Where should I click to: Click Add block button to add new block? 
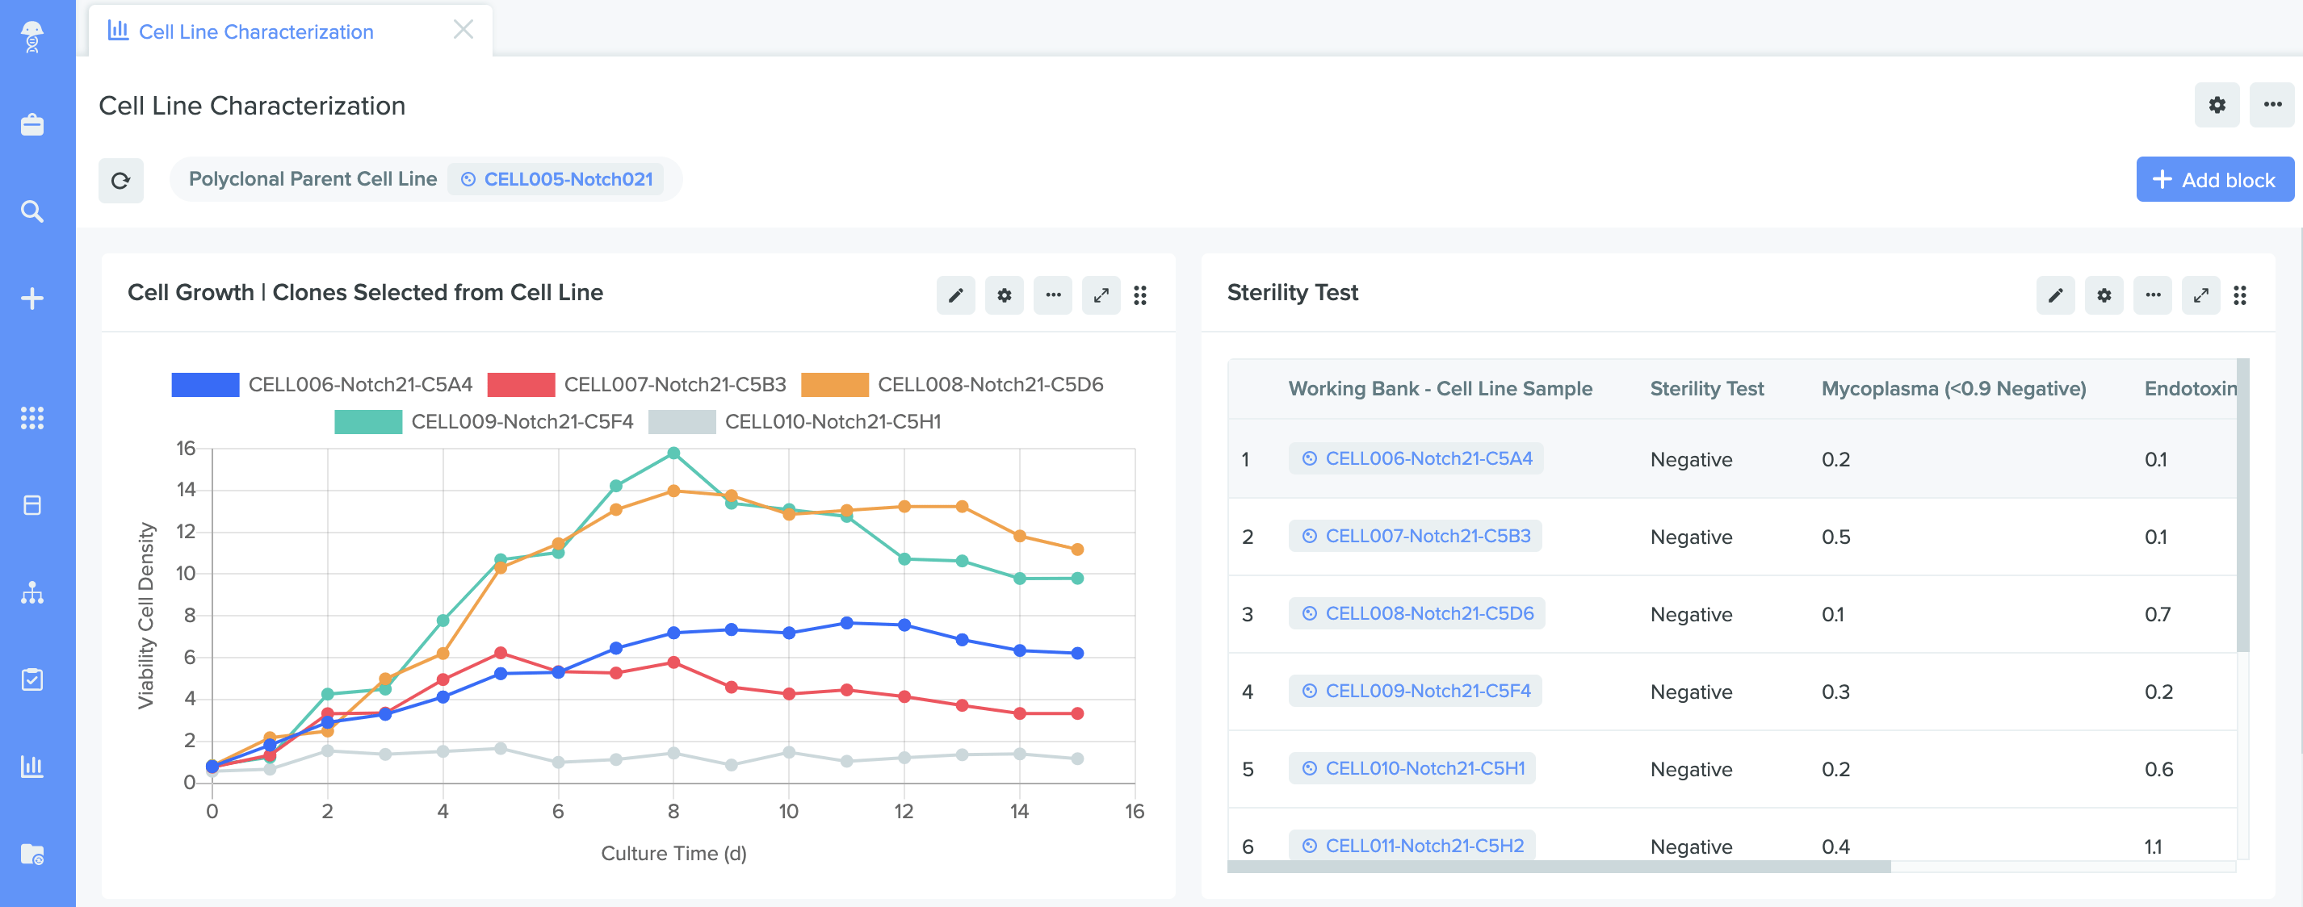tap(2212, 179)
